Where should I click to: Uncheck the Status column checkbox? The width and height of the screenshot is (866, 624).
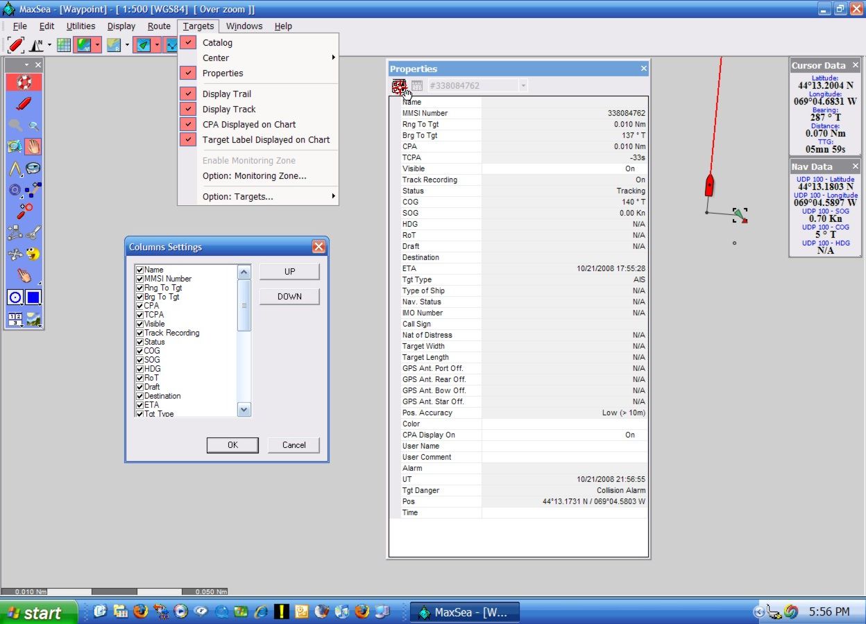[140, 342]
